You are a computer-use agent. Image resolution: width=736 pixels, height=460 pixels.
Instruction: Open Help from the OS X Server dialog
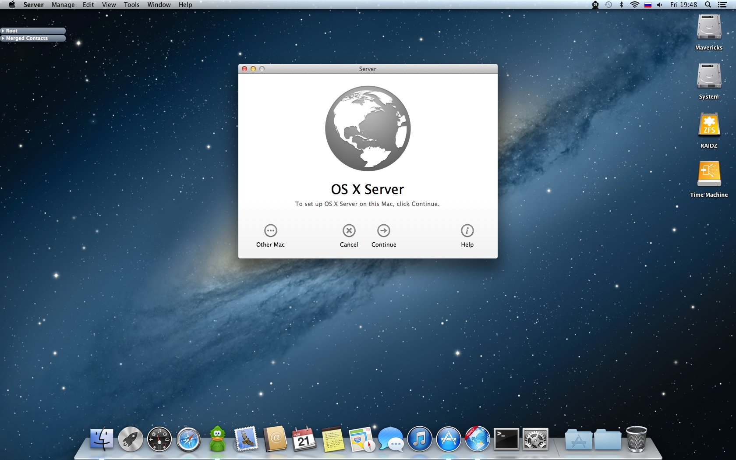click(467, 235)
